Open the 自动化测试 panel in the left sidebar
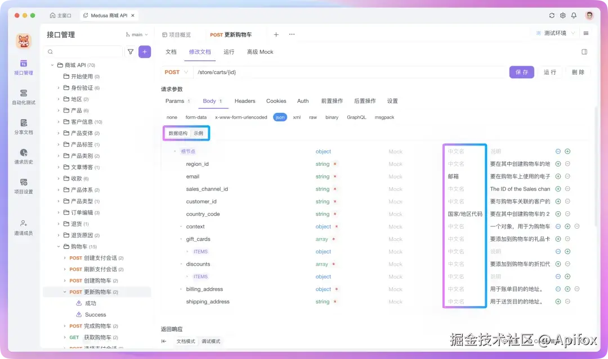Image resolution: width=608 pixels, height=359 pixels. pos(23,99)
